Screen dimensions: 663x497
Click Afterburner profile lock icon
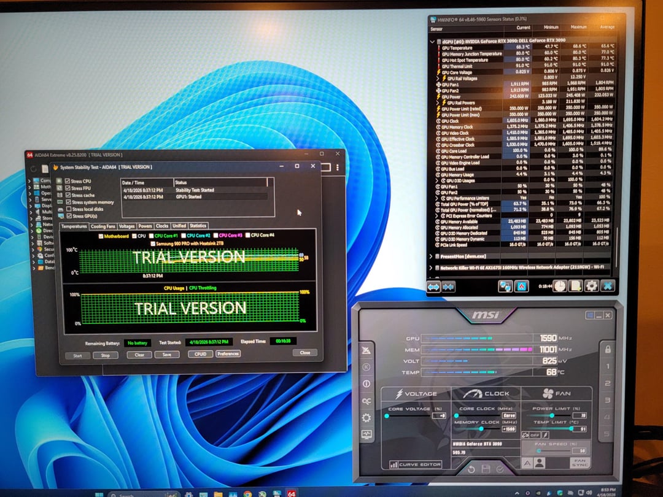tap(607, 349)
